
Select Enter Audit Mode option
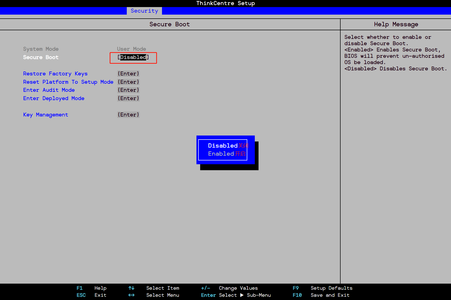pos(49,90)
